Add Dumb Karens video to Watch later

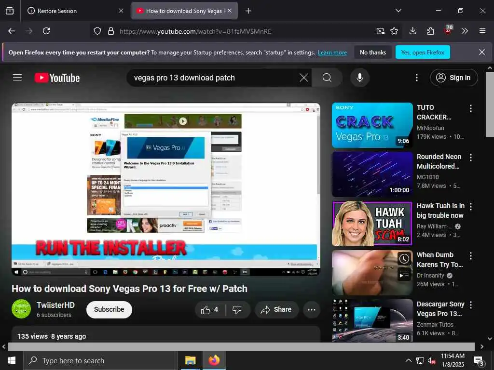coord(404,259)
